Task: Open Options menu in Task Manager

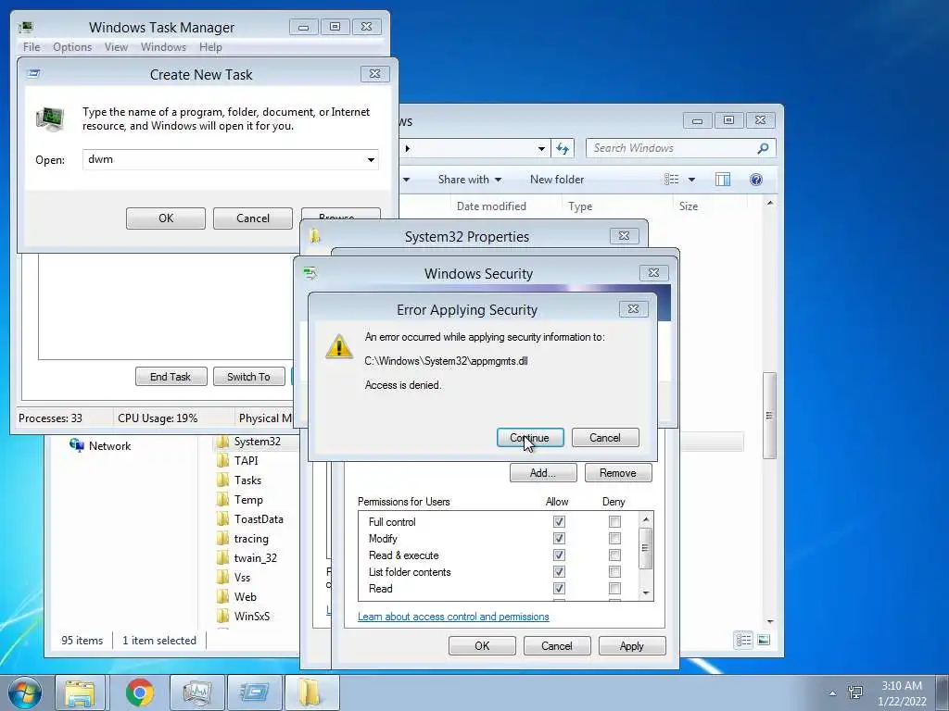Action: 72,47
